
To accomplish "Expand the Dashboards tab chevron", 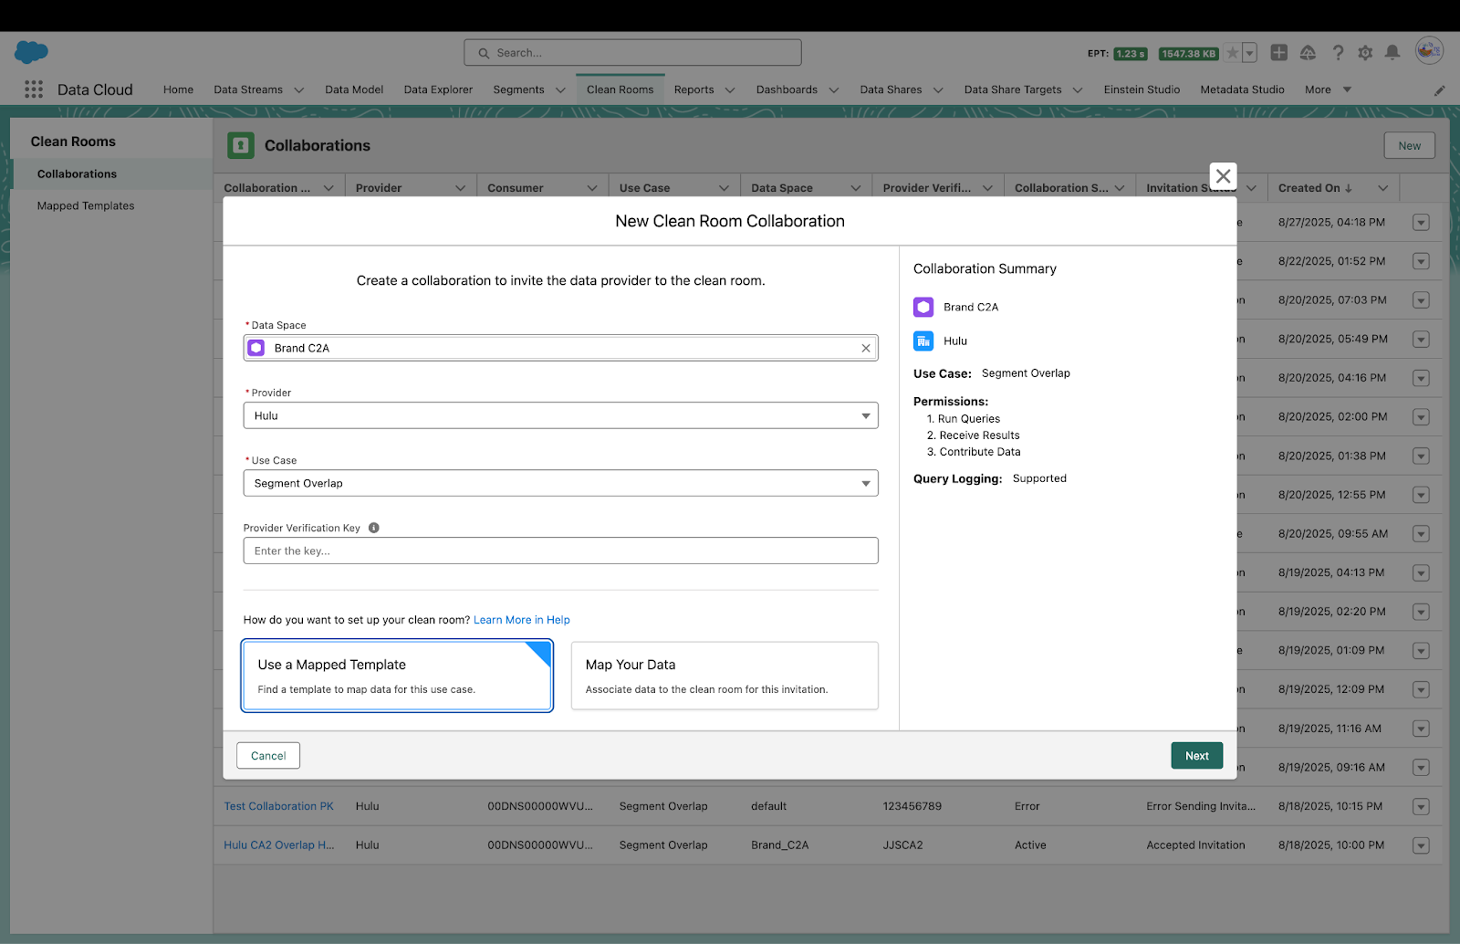I will [x=833, y=90].
